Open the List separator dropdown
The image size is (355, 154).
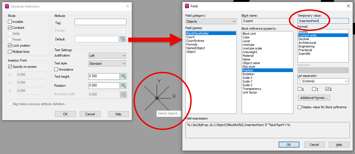point(323,81)
